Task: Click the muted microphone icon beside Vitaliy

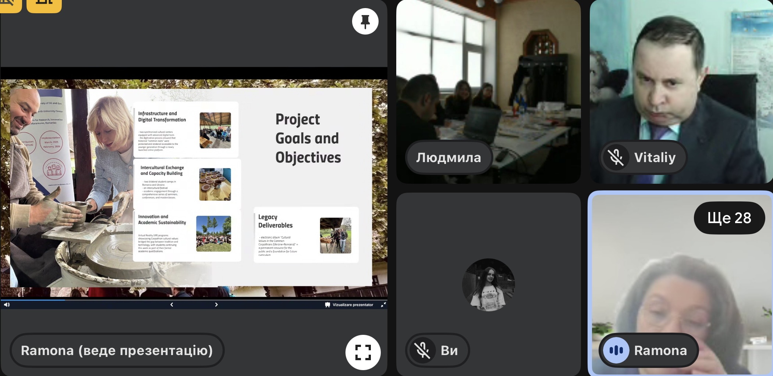Action: pyautogui.click(x=616, y=157)
